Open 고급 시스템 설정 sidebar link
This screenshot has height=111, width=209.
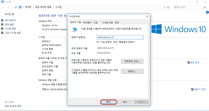click(x=13, y=33)
